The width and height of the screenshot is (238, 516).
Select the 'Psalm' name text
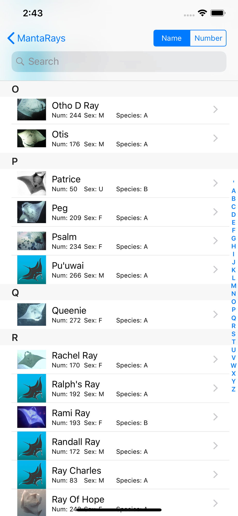tap(64, 237)
